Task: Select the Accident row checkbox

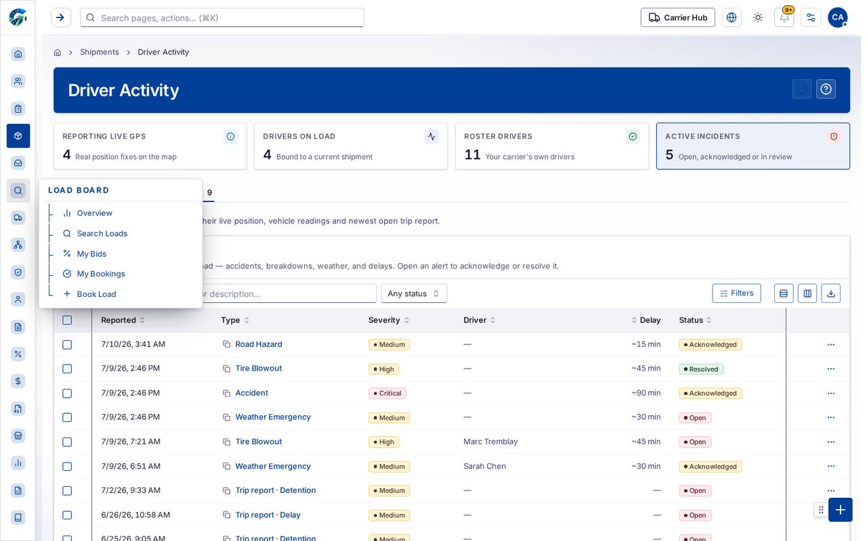Action: tap(67, 394)
